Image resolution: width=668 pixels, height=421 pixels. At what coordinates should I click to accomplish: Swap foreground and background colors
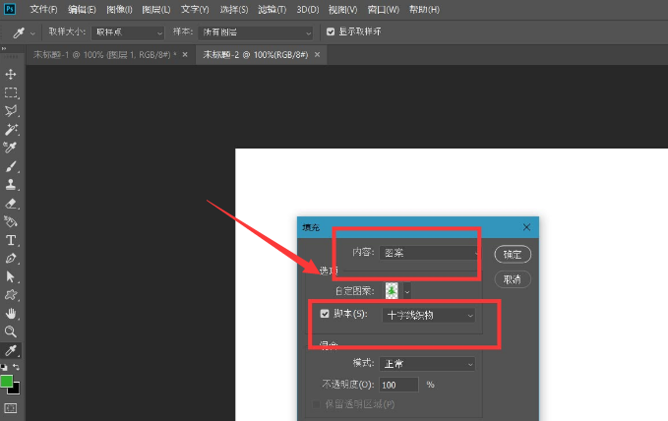[16, 367]
